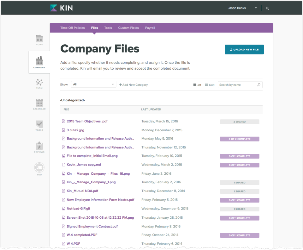Open the Payroll tab
This screenshot has height=250, width=303.
click(x=150, y=28)
